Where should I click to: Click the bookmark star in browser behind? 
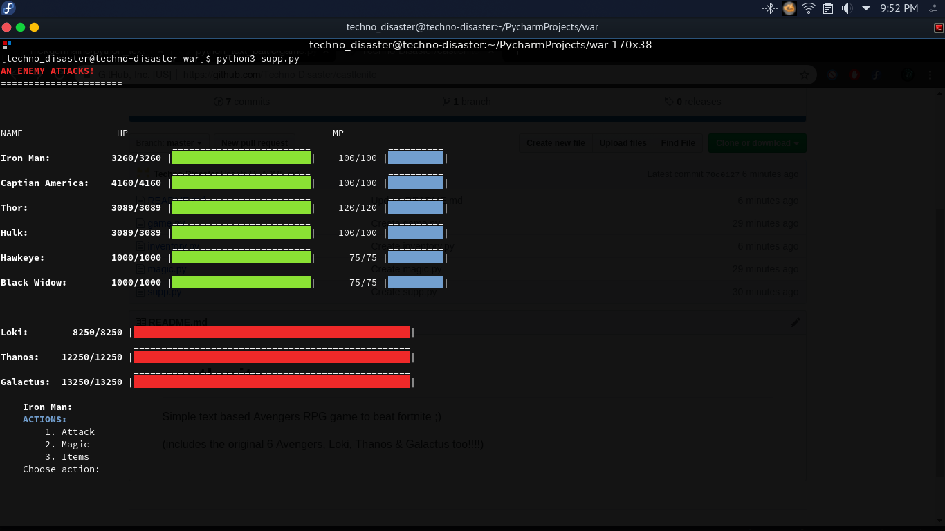click(804, 75)
